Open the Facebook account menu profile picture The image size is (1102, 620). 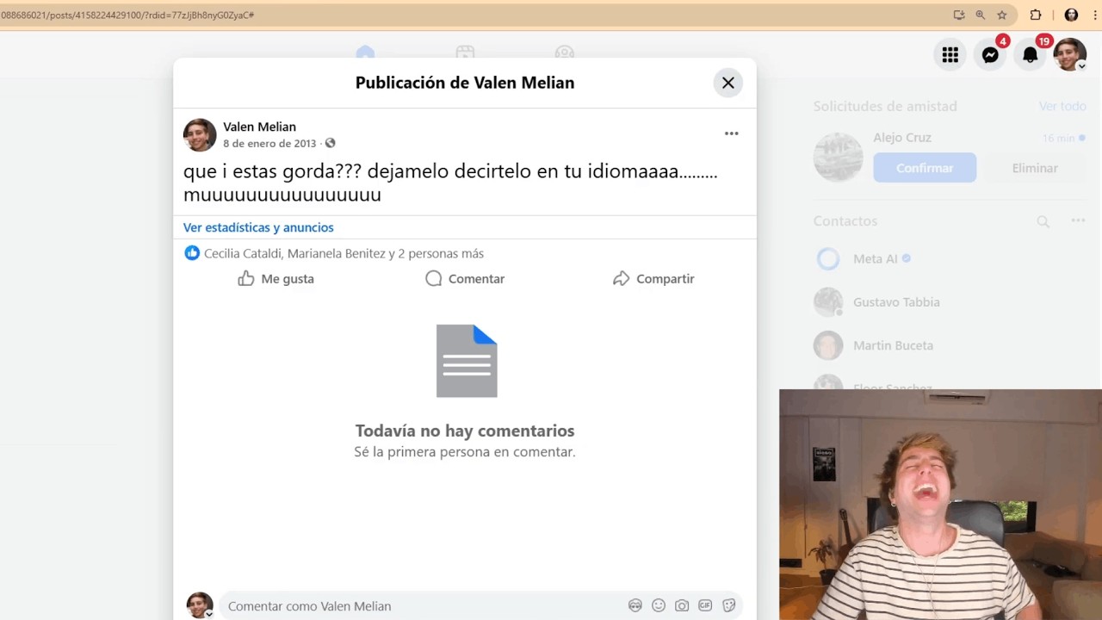pyautogui.click(x=1069, y=55)
